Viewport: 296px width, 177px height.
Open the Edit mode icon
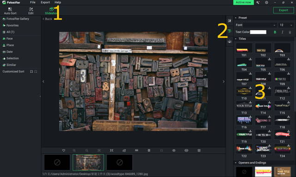tap(31, 11)
